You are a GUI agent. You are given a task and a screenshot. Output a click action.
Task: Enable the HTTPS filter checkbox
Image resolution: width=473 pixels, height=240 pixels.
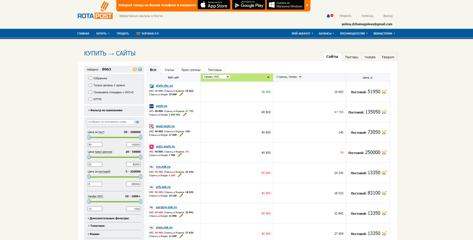[x=90, y=99]
